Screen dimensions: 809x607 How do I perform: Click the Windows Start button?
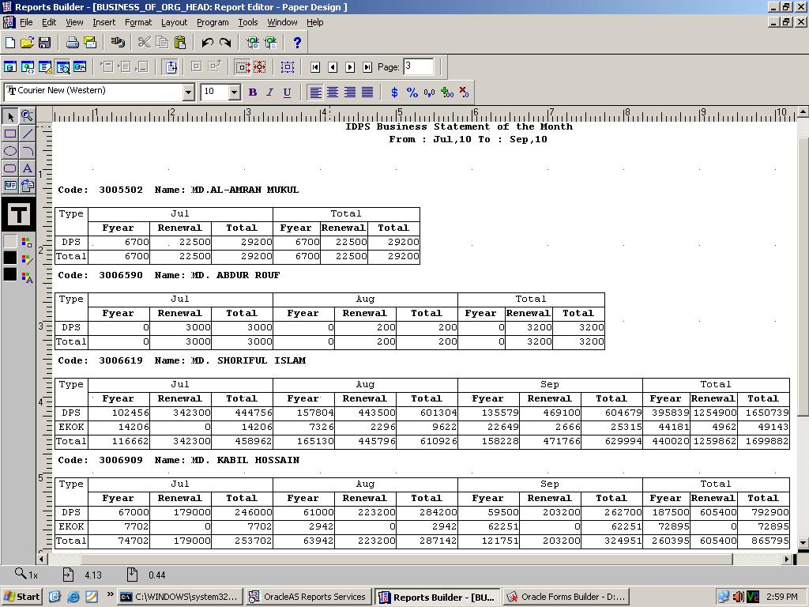(21, 597)
